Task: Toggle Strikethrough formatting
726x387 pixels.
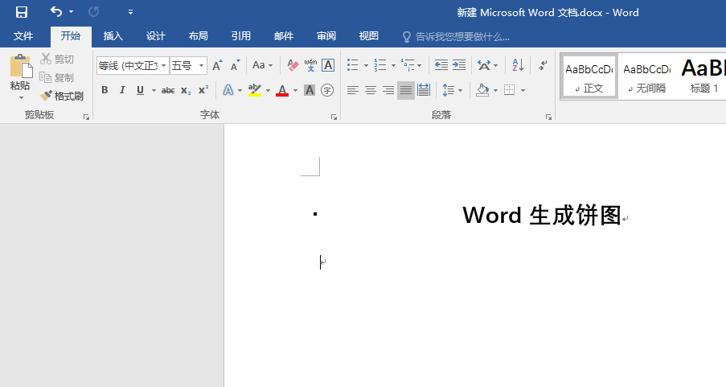Action: [168, 90]
